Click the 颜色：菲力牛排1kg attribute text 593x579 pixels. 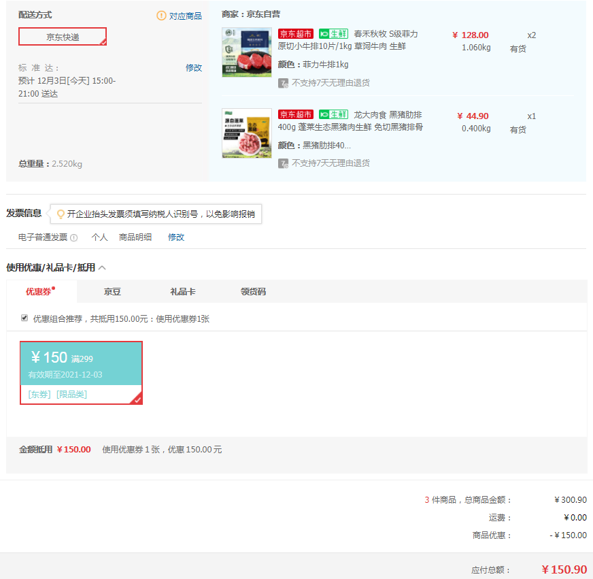pyautogui.click(x=313, y=65)
